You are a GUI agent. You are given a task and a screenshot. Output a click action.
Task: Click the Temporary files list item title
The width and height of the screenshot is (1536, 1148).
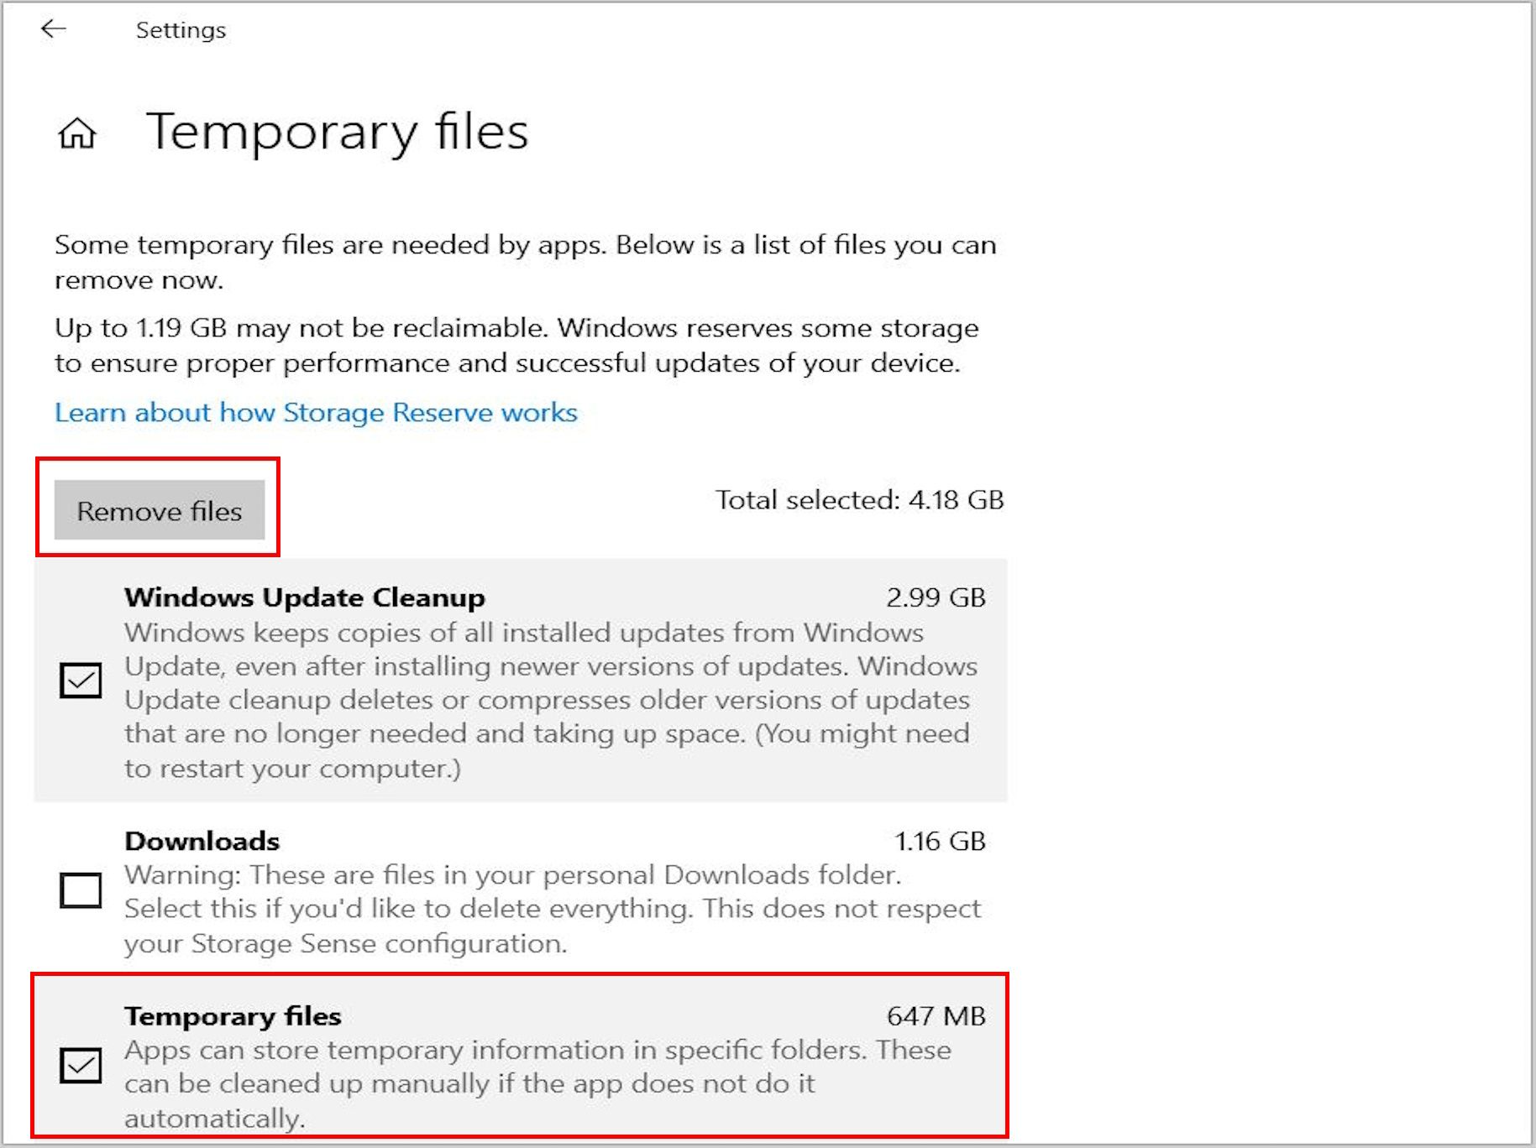233,1016
